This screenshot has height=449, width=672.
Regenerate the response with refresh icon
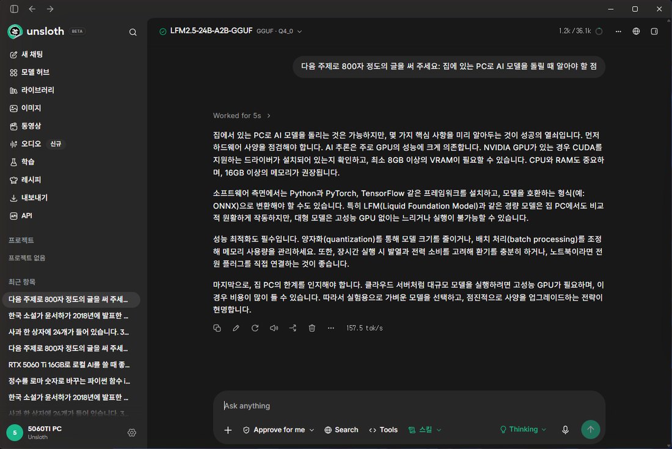coord(255,328)
